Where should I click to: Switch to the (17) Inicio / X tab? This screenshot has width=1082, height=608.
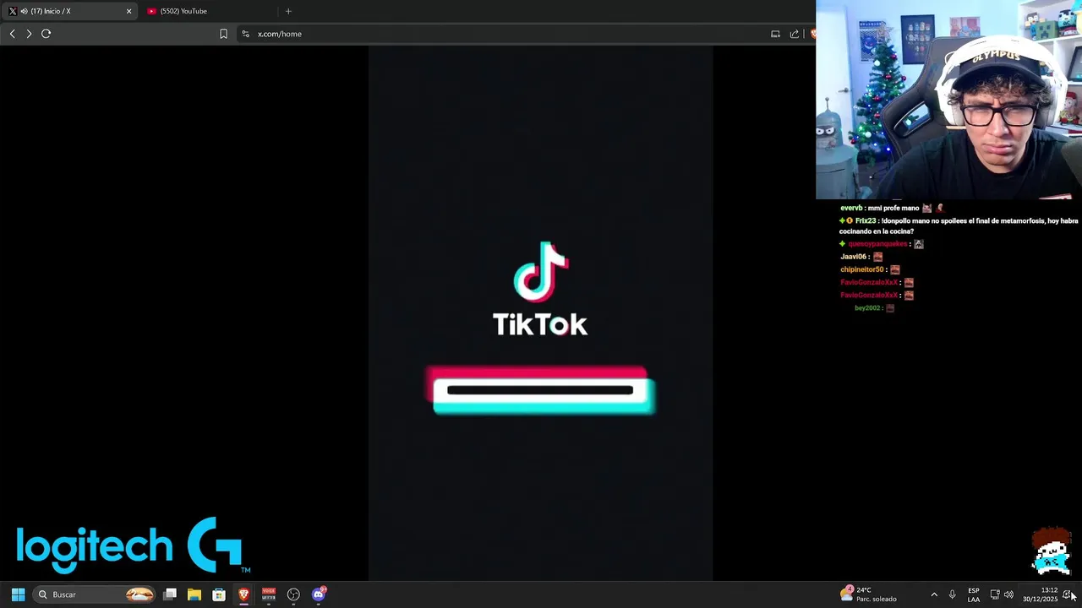[x=69, y=11]
